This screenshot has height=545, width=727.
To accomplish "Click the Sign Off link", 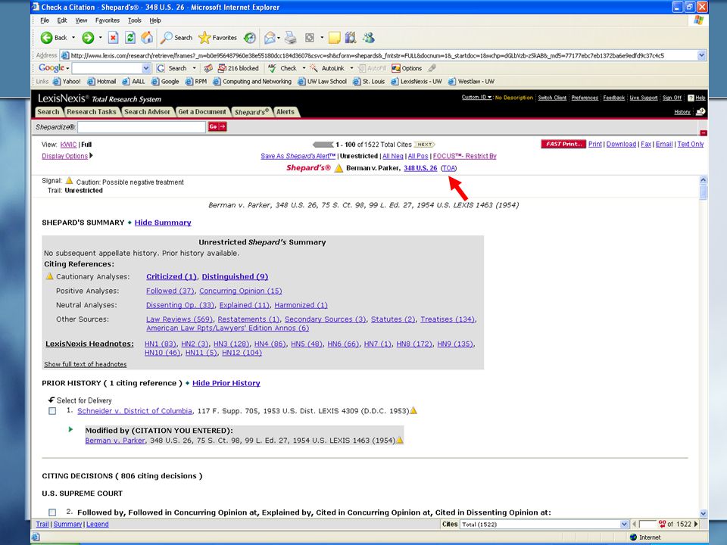I will pyautogui.click(x=672, y=98).
